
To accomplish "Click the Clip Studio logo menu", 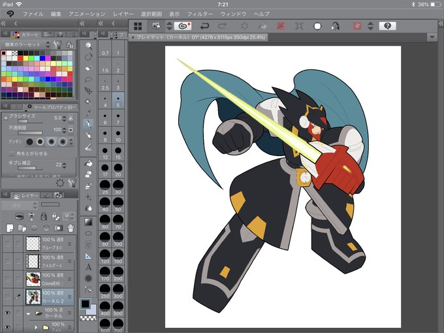I will [x=10, y=14].
